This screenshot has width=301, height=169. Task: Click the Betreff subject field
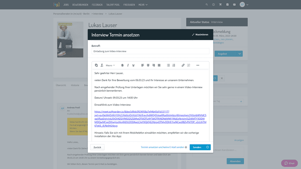pos(150,51)
